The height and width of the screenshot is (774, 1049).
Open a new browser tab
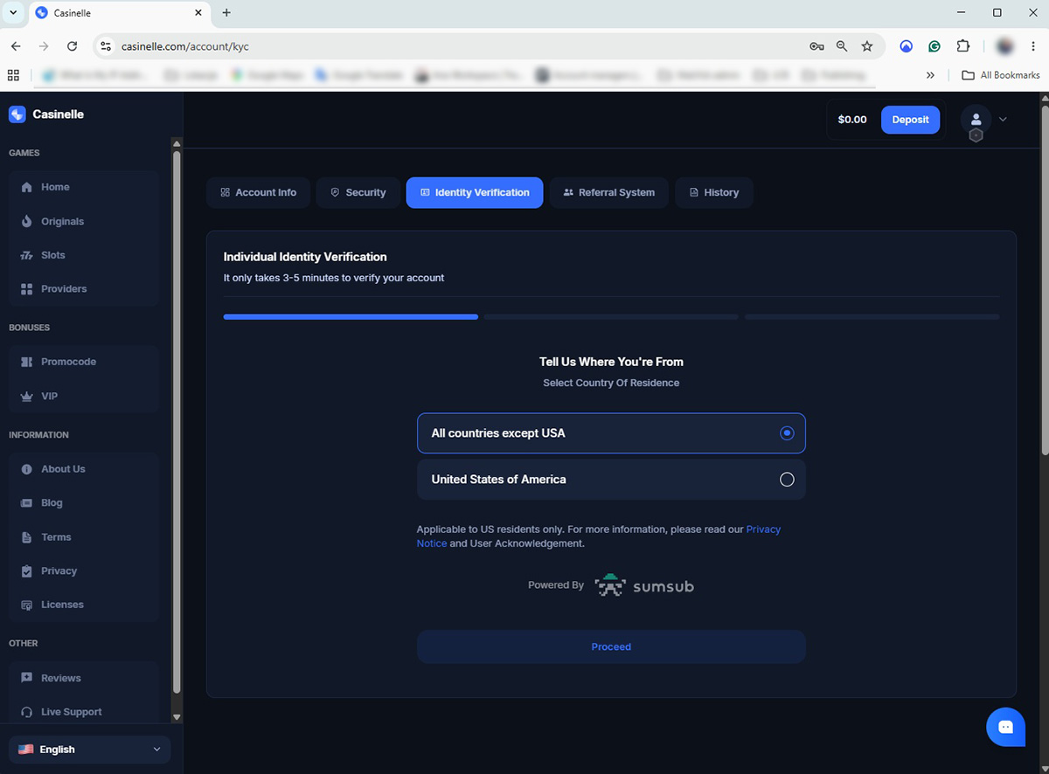click(x=226, y=13)
